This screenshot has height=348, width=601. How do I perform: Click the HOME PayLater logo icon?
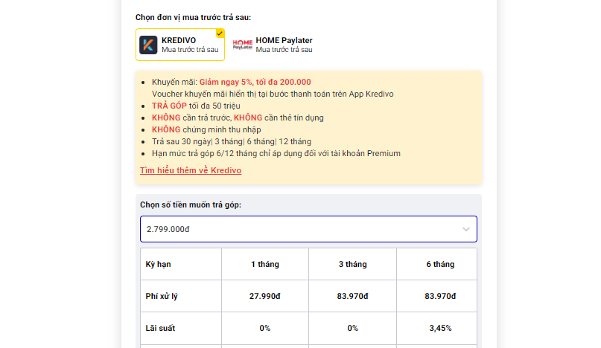(243, 45)
